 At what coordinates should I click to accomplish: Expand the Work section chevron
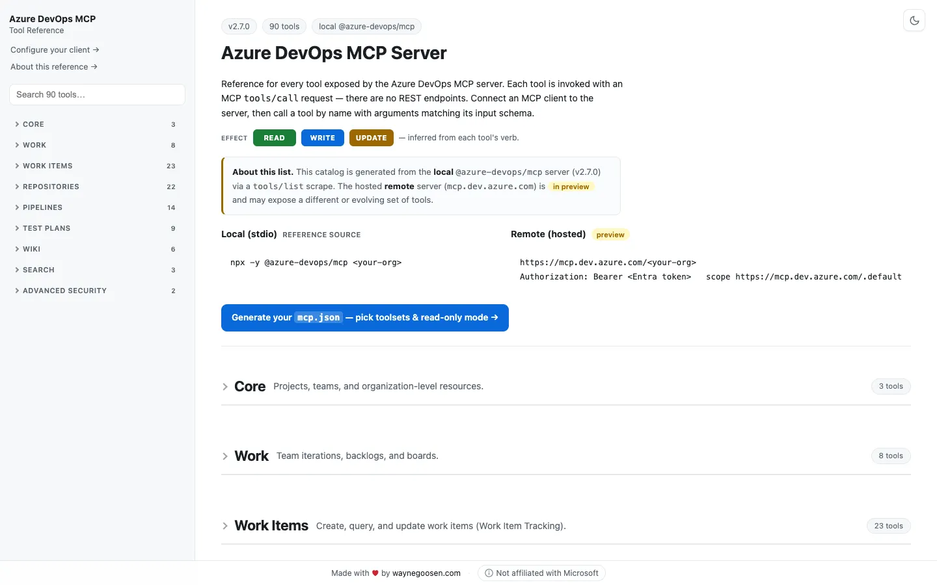coord(225,456)
